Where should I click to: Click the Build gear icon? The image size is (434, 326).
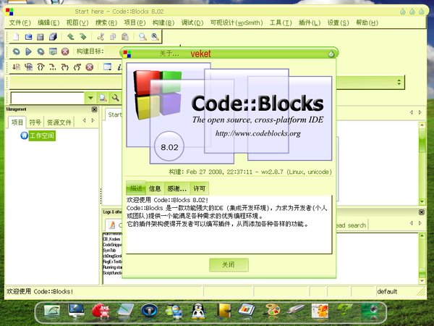point(16,51)
